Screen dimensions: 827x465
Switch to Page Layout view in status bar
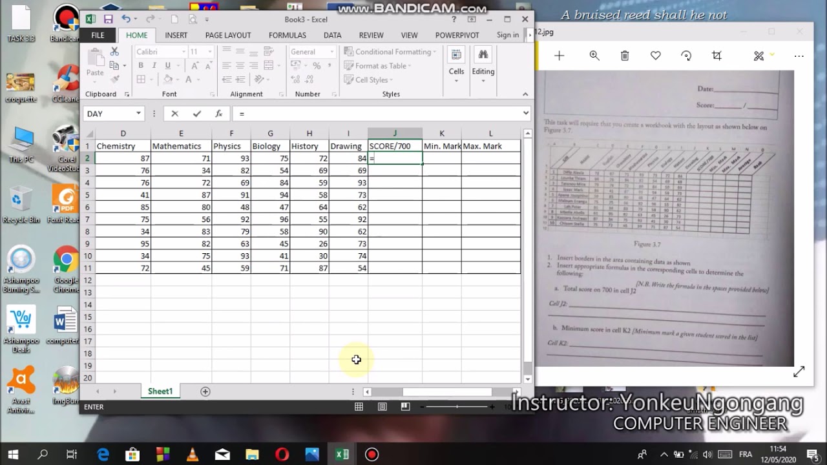tap(382, 407)
